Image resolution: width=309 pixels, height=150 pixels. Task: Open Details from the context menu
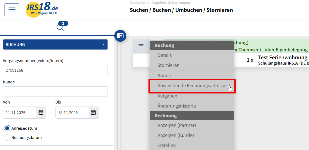tap(165, 55)
